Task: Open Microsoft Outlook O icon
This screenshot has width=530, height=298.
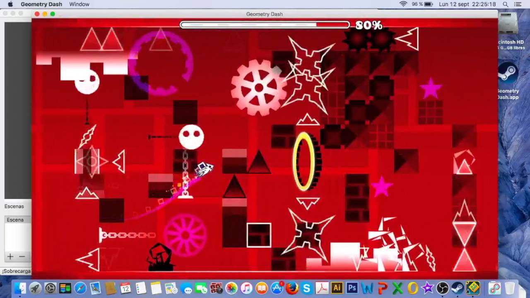Action: (413, 288)
